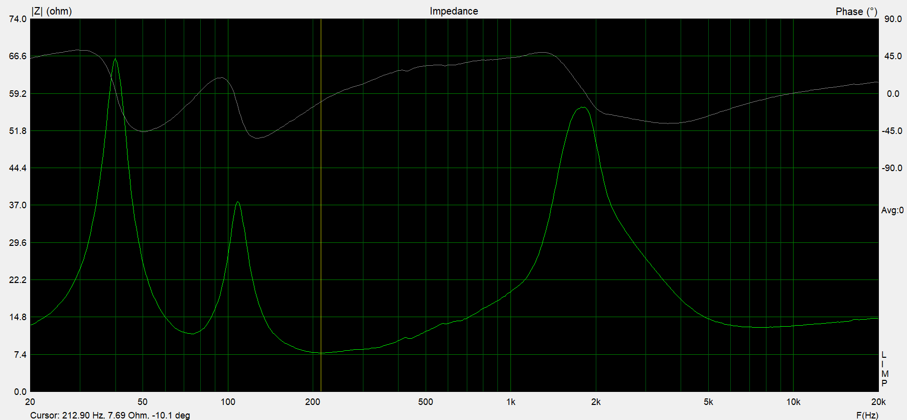Click the tallest green impedance peak near 40 Hz

pos(115,59)
